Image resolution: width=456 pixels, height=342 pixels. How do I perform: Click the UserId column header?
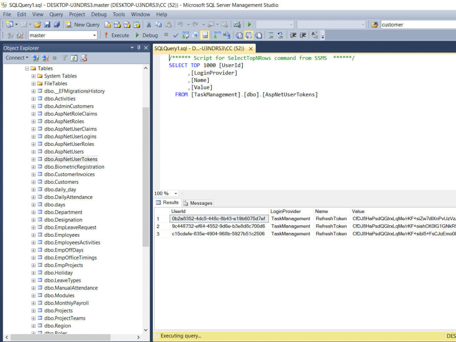(x=218, y=211)
